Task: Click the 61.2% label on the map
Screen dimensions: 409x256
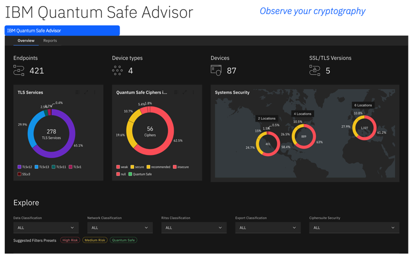Action: (x=382, y=132)
